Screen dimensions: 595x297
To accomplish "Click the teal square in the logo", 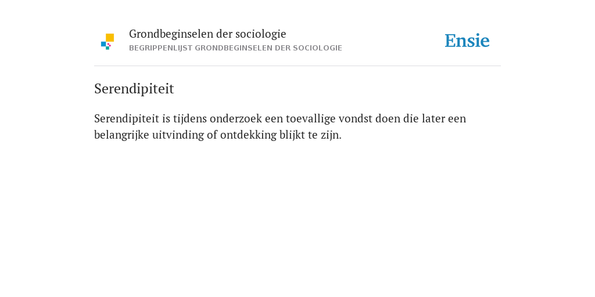I will (107, 48).
